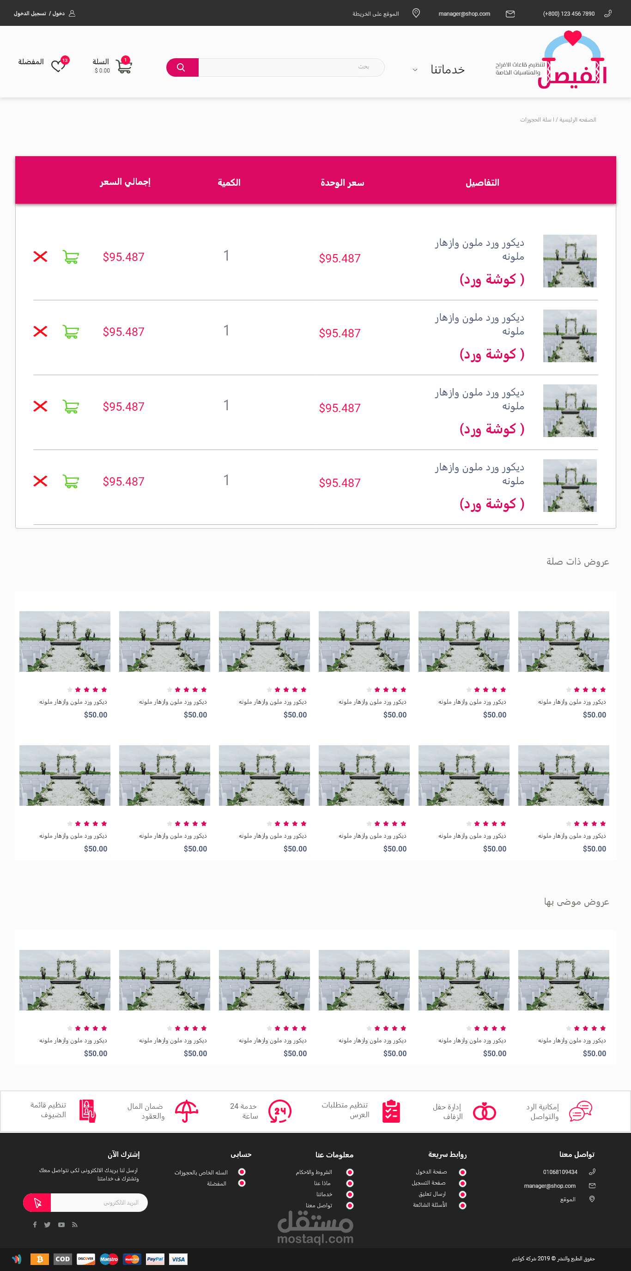Click the pink search magnifier button
The height and width of the screenshot is (1271, 631).
pos(182,67)
